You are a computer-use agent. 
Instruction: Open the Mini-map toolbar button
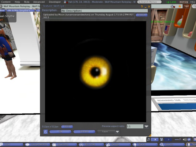click(x=91, y=145)
